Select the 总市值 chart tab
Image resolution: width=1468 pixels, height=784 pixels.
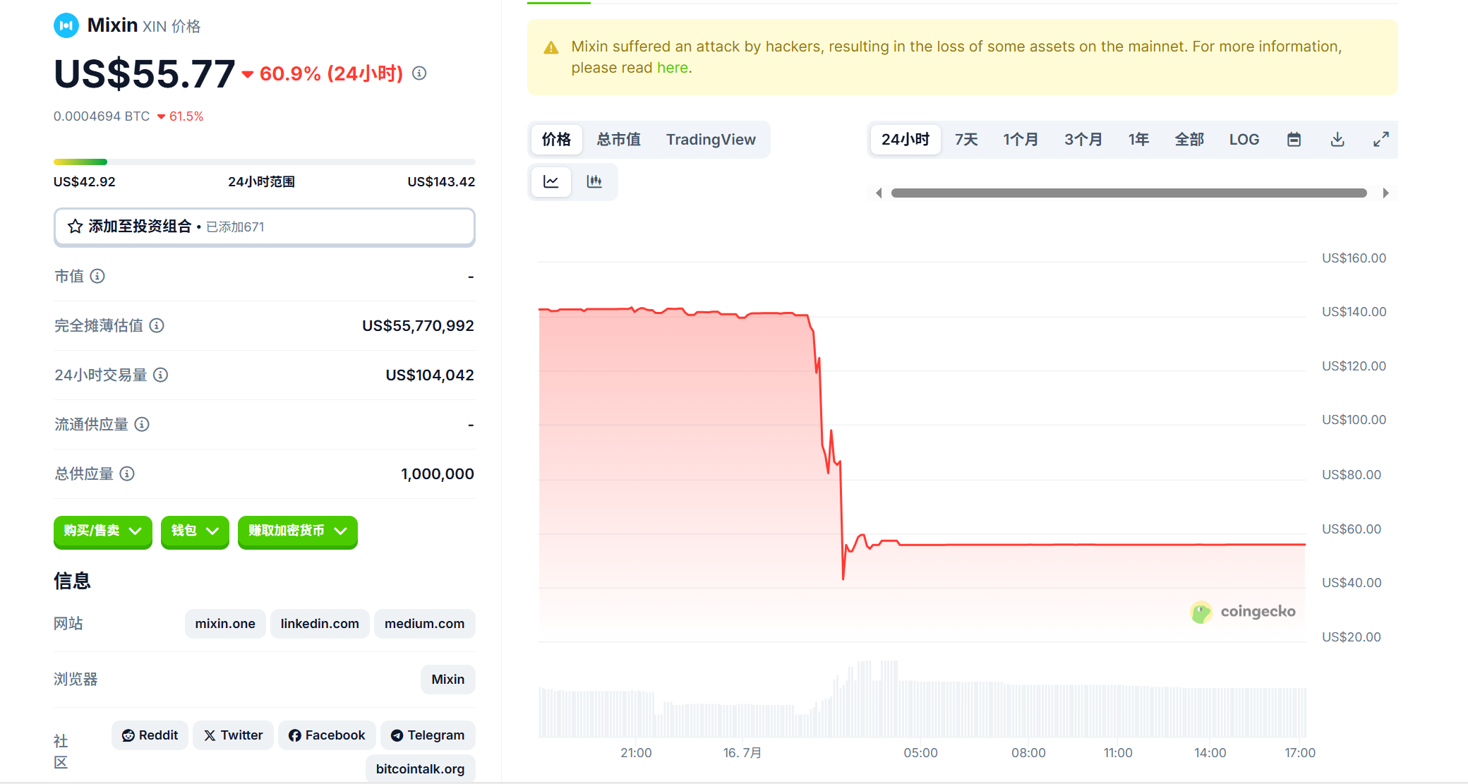[619, 140]
